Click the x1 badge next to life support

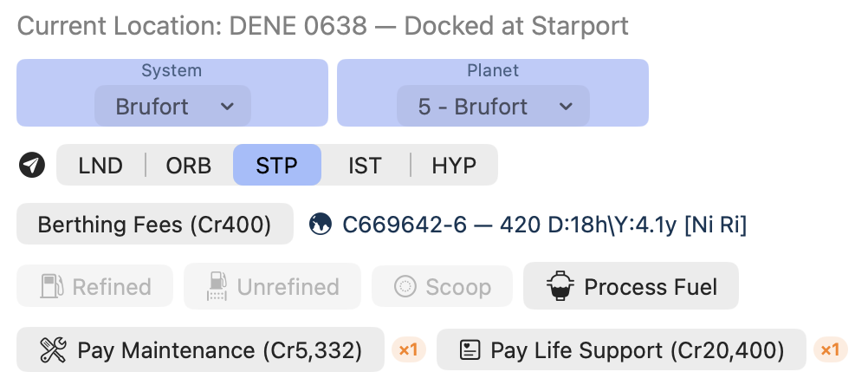click(x=831, y=350)
